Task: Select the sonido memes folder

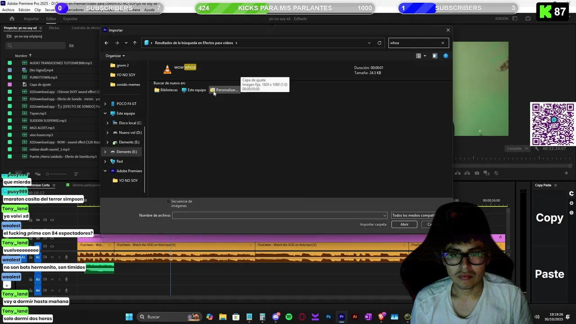Action: click(125, 85)
